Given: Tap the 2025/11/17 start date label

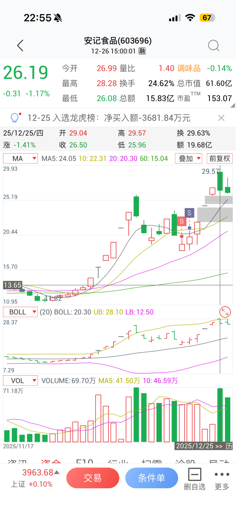Looking at the screenshot, I should point(18,446).
